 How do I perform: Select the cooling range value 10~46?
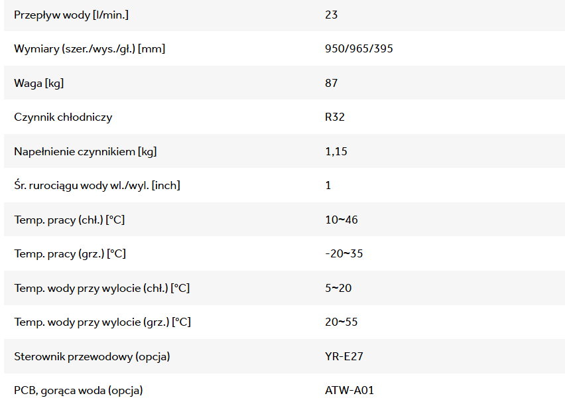[x=342, y=220]
